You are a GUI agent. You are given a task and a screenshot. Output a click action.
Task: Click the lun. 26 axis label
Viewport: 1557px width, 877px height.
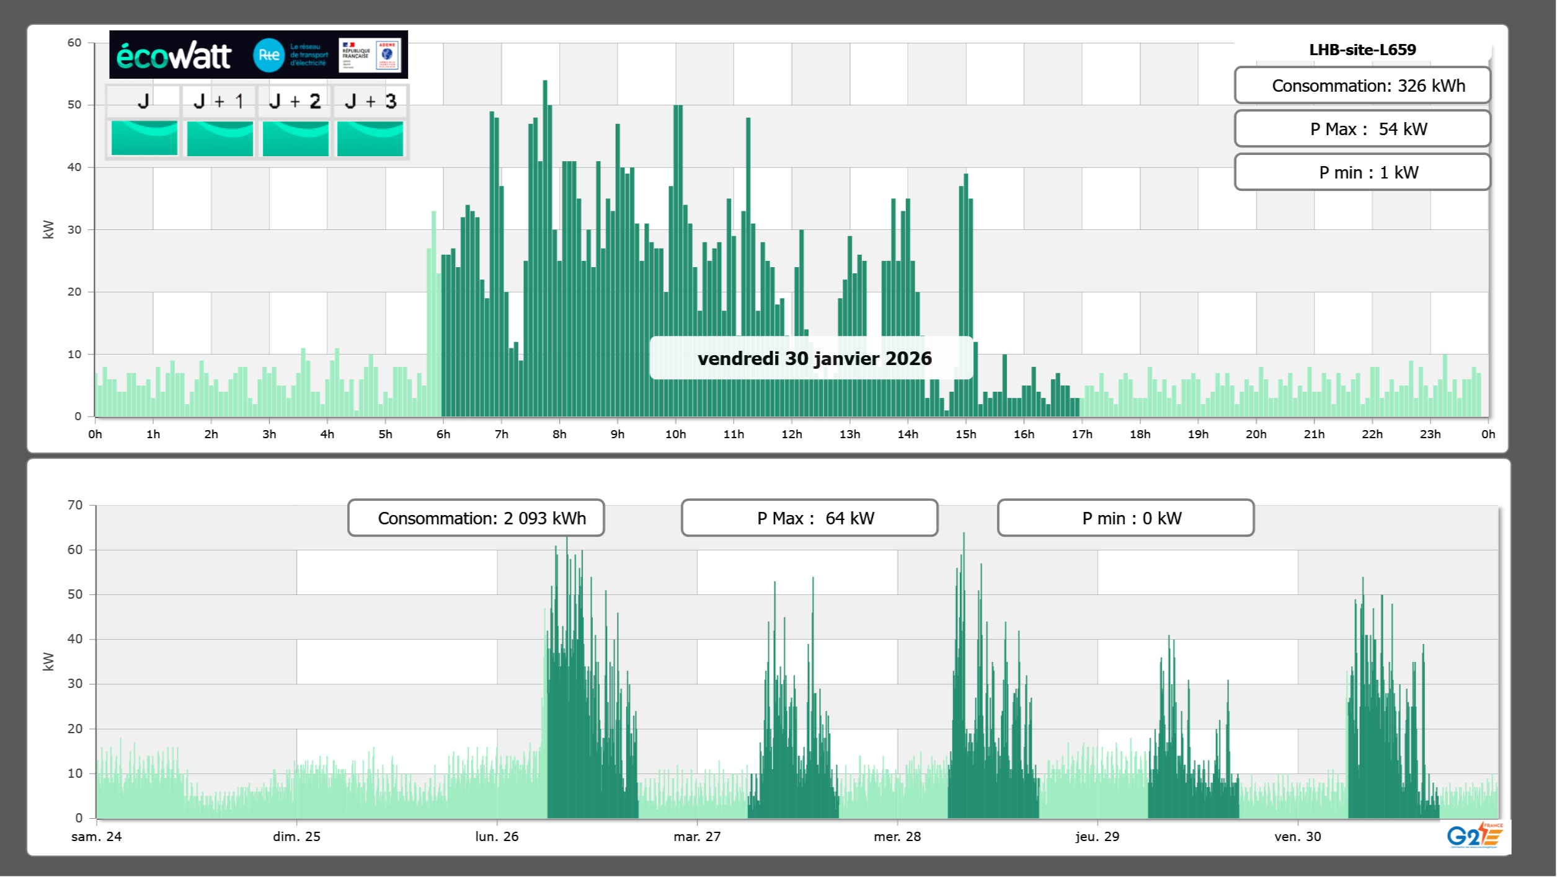497,836
